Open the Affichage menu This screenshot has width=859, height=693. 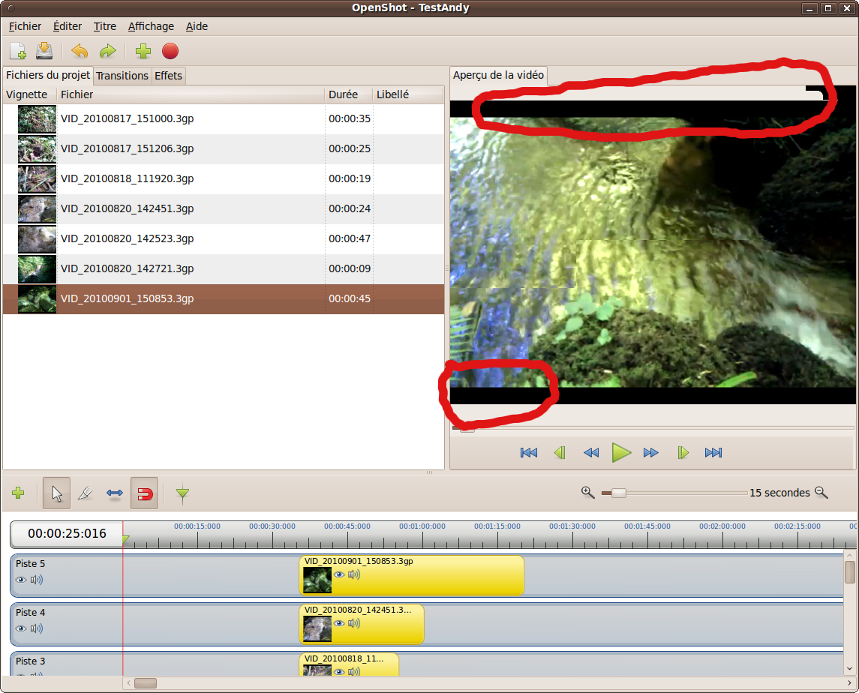coord(151,26)
